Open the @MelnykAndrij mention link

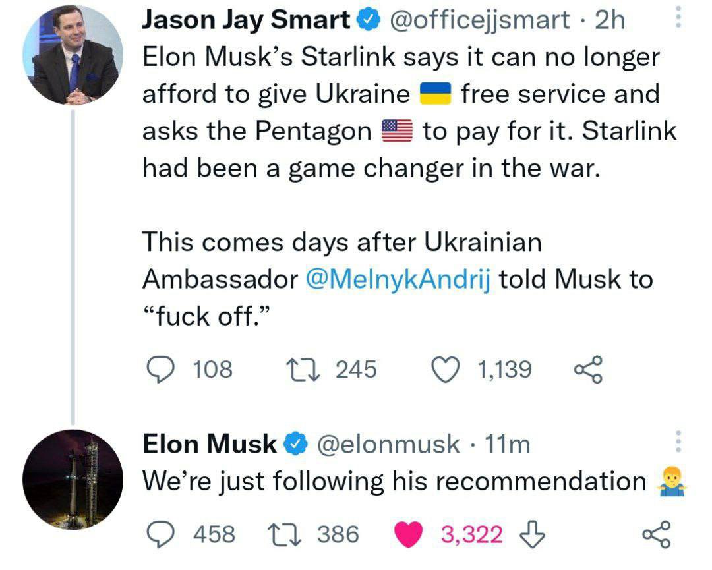tap(398, 279)
